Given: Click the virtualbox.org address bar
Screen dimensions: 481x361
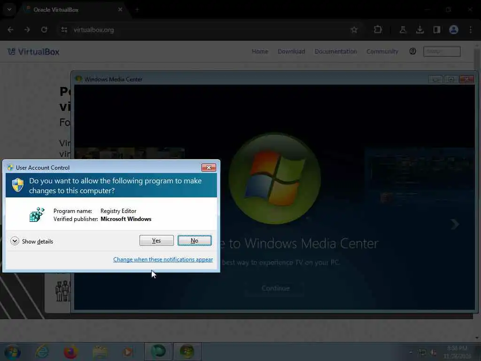Looking at the screenshot, I should coord(202,30).
